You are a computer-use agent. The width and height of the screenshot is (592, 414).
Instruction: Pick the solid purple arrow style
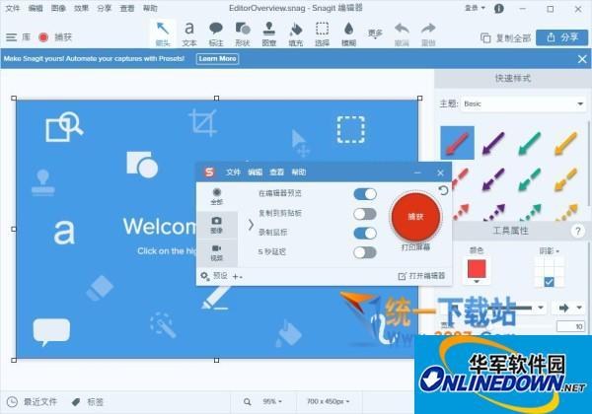[x=493, y=143]
